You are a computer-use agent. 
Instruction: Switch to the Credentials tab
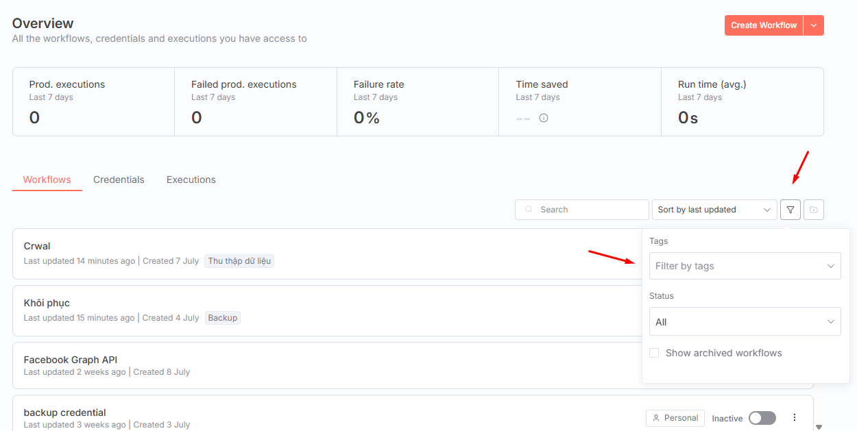click(119, 180)
